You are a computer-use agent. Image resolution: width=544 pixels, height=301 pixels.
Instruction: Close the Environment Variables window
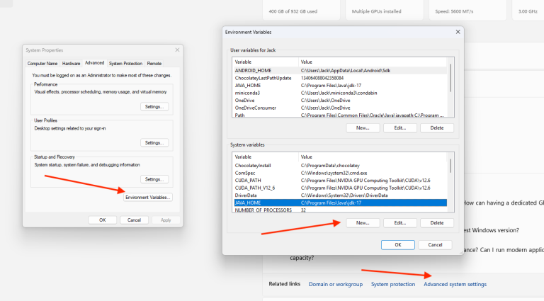pos(458,32)
